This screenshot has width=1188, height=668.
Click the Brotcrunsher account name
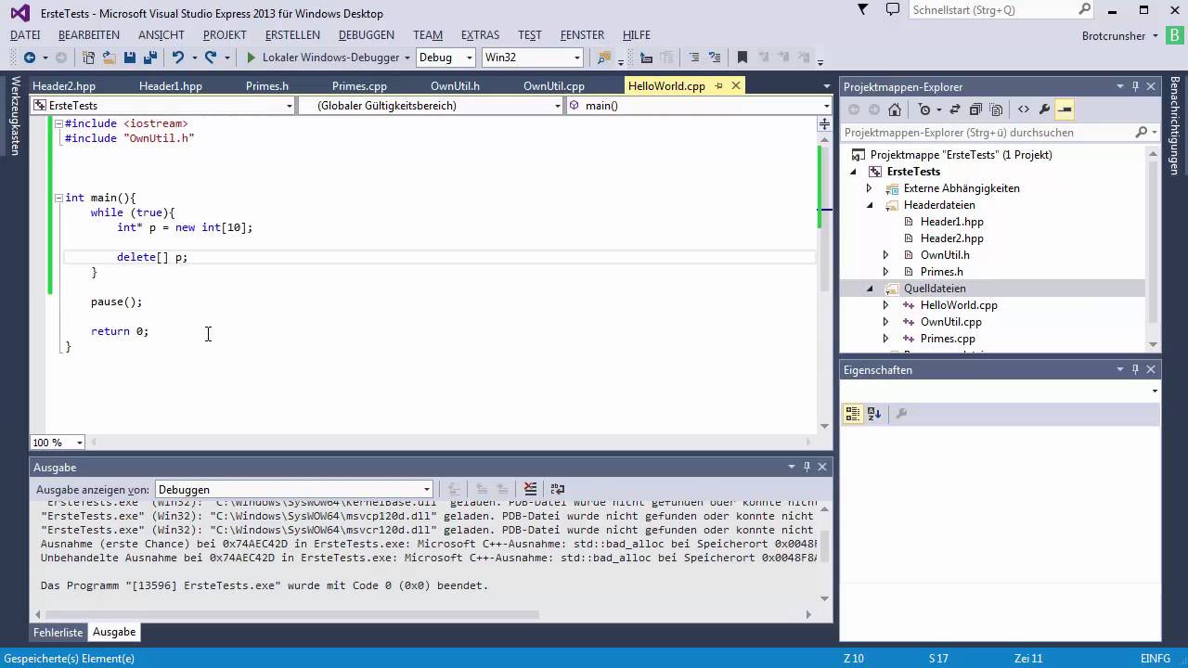coord(1114,35)
